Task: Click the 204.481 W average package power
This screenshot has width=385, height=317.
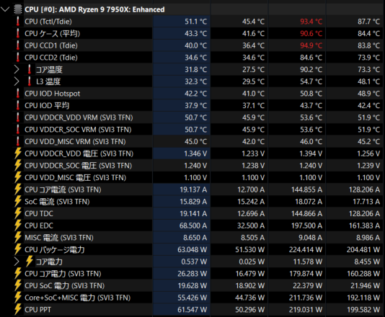Action: [363, 250]
